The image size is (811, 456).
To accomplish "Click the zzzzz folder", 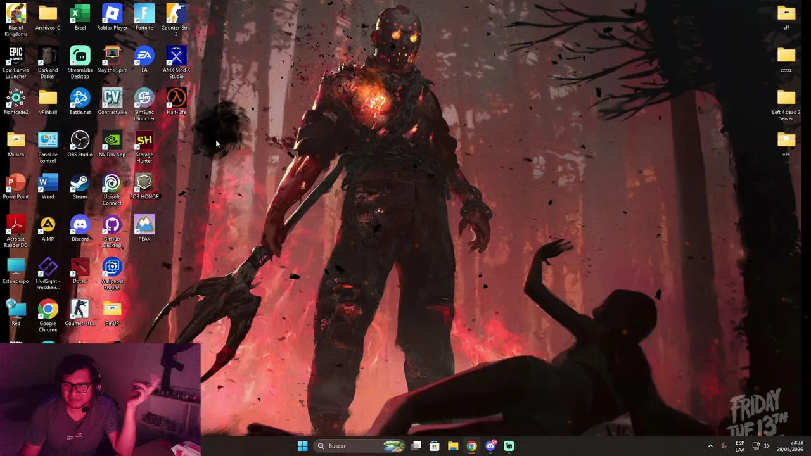I will coord(786,60).
